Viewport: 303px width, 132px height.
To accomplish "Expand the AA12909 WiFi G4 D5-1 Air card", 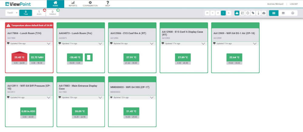I will (255, 44).
